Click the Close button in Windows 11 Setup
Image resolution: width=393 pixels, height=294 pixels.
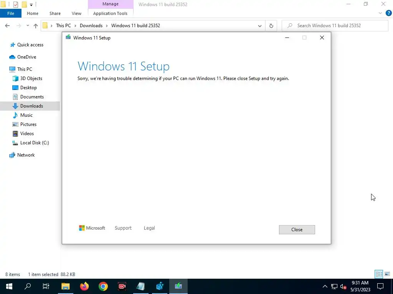tap(297, 230)
